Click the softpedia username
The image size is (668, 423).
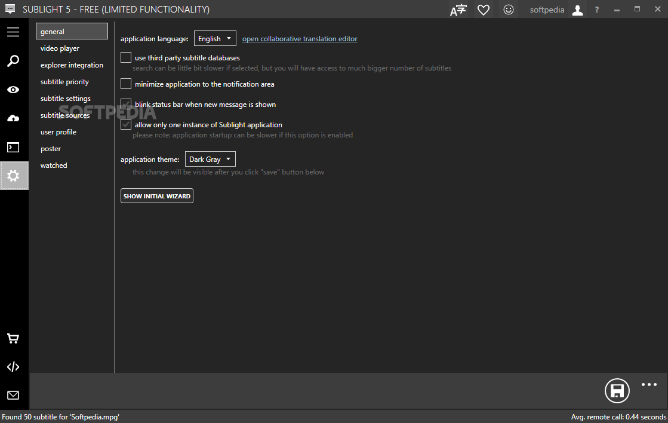[547, 10]
